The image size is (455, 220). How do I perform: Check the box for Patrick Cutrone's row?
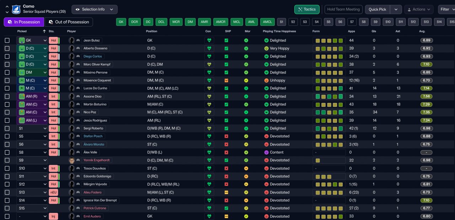coord(7,208)
